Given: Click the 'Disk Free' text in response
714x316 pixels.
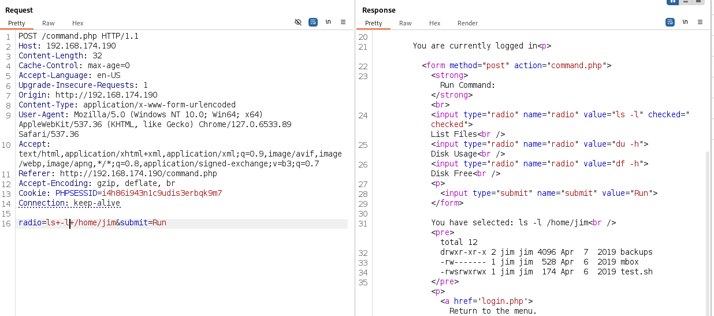Looking at the screenshot, I should [x=452, y=173].
